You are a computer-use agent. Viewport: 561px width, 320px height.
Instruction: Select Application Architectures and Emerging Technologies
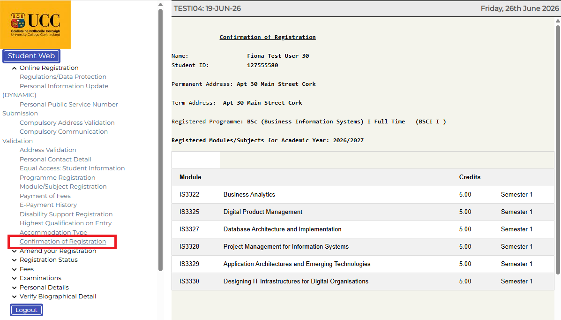297,264
